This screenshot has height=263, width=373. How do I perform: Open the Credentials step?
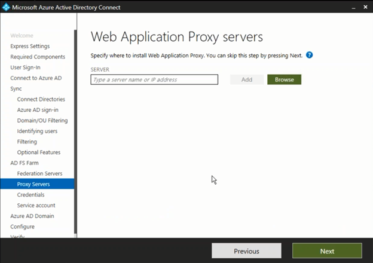(x=30, y=195)
